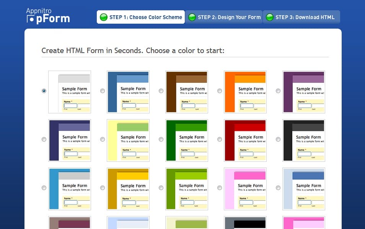Select the brown color scheme radio button

[x=161, y=91]
